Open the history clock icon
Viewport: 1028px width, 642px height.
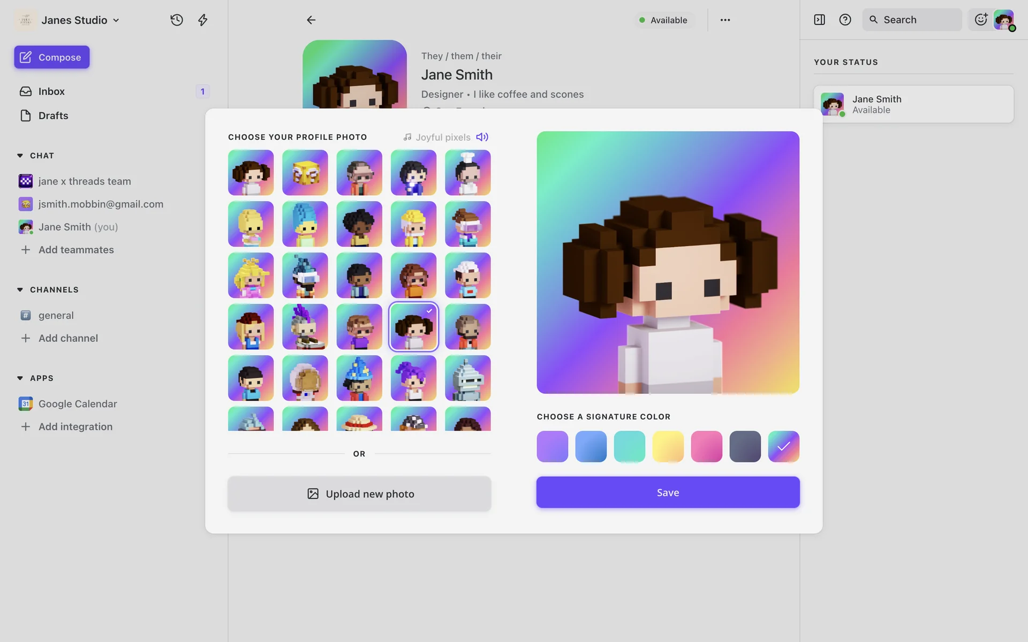coord(177,20)
